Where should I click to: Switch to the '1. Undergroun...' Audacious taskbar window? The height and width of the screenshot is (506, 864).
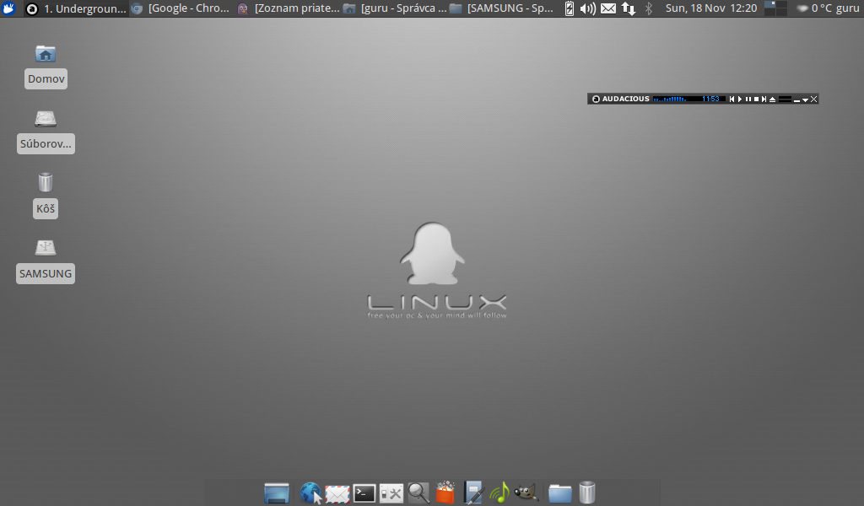tap(77, 8)
